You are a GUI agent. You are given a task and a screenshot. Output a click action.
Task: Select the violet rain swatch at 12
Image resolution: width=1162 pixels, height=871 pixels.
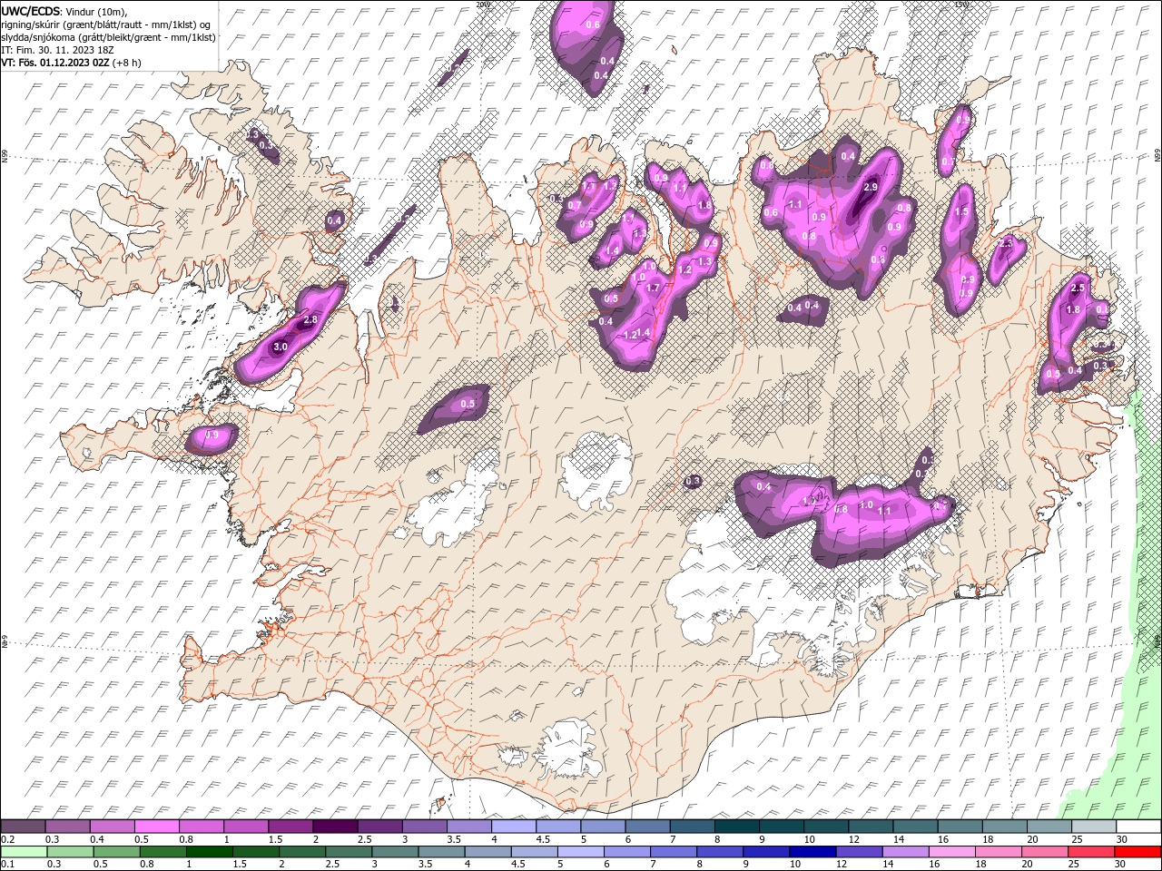859,852
